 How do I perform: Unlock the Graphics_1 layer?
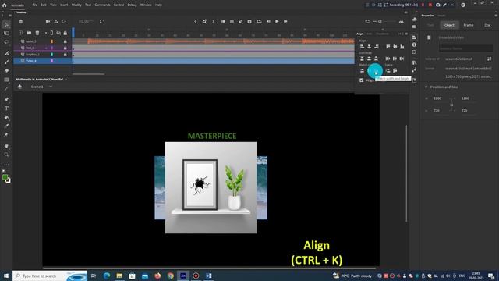pos(65,55)
